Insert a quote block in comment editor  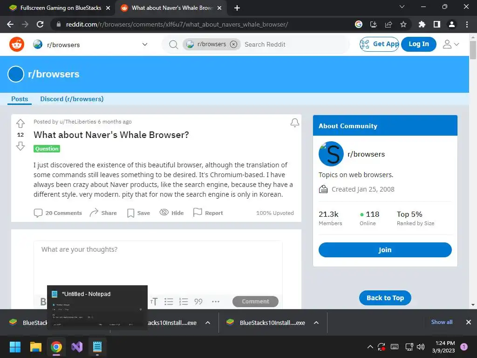click(198, 302)
